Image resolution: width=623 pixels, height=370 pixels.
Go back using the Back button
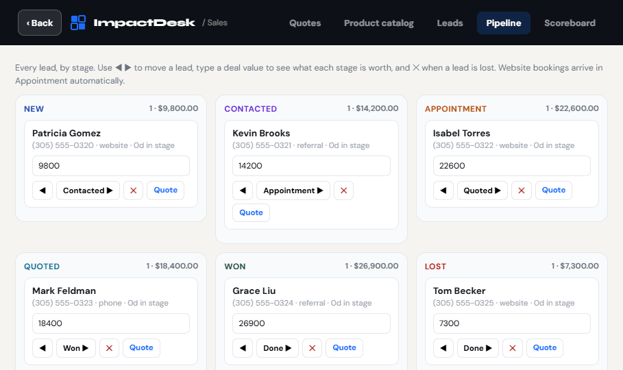40,23
